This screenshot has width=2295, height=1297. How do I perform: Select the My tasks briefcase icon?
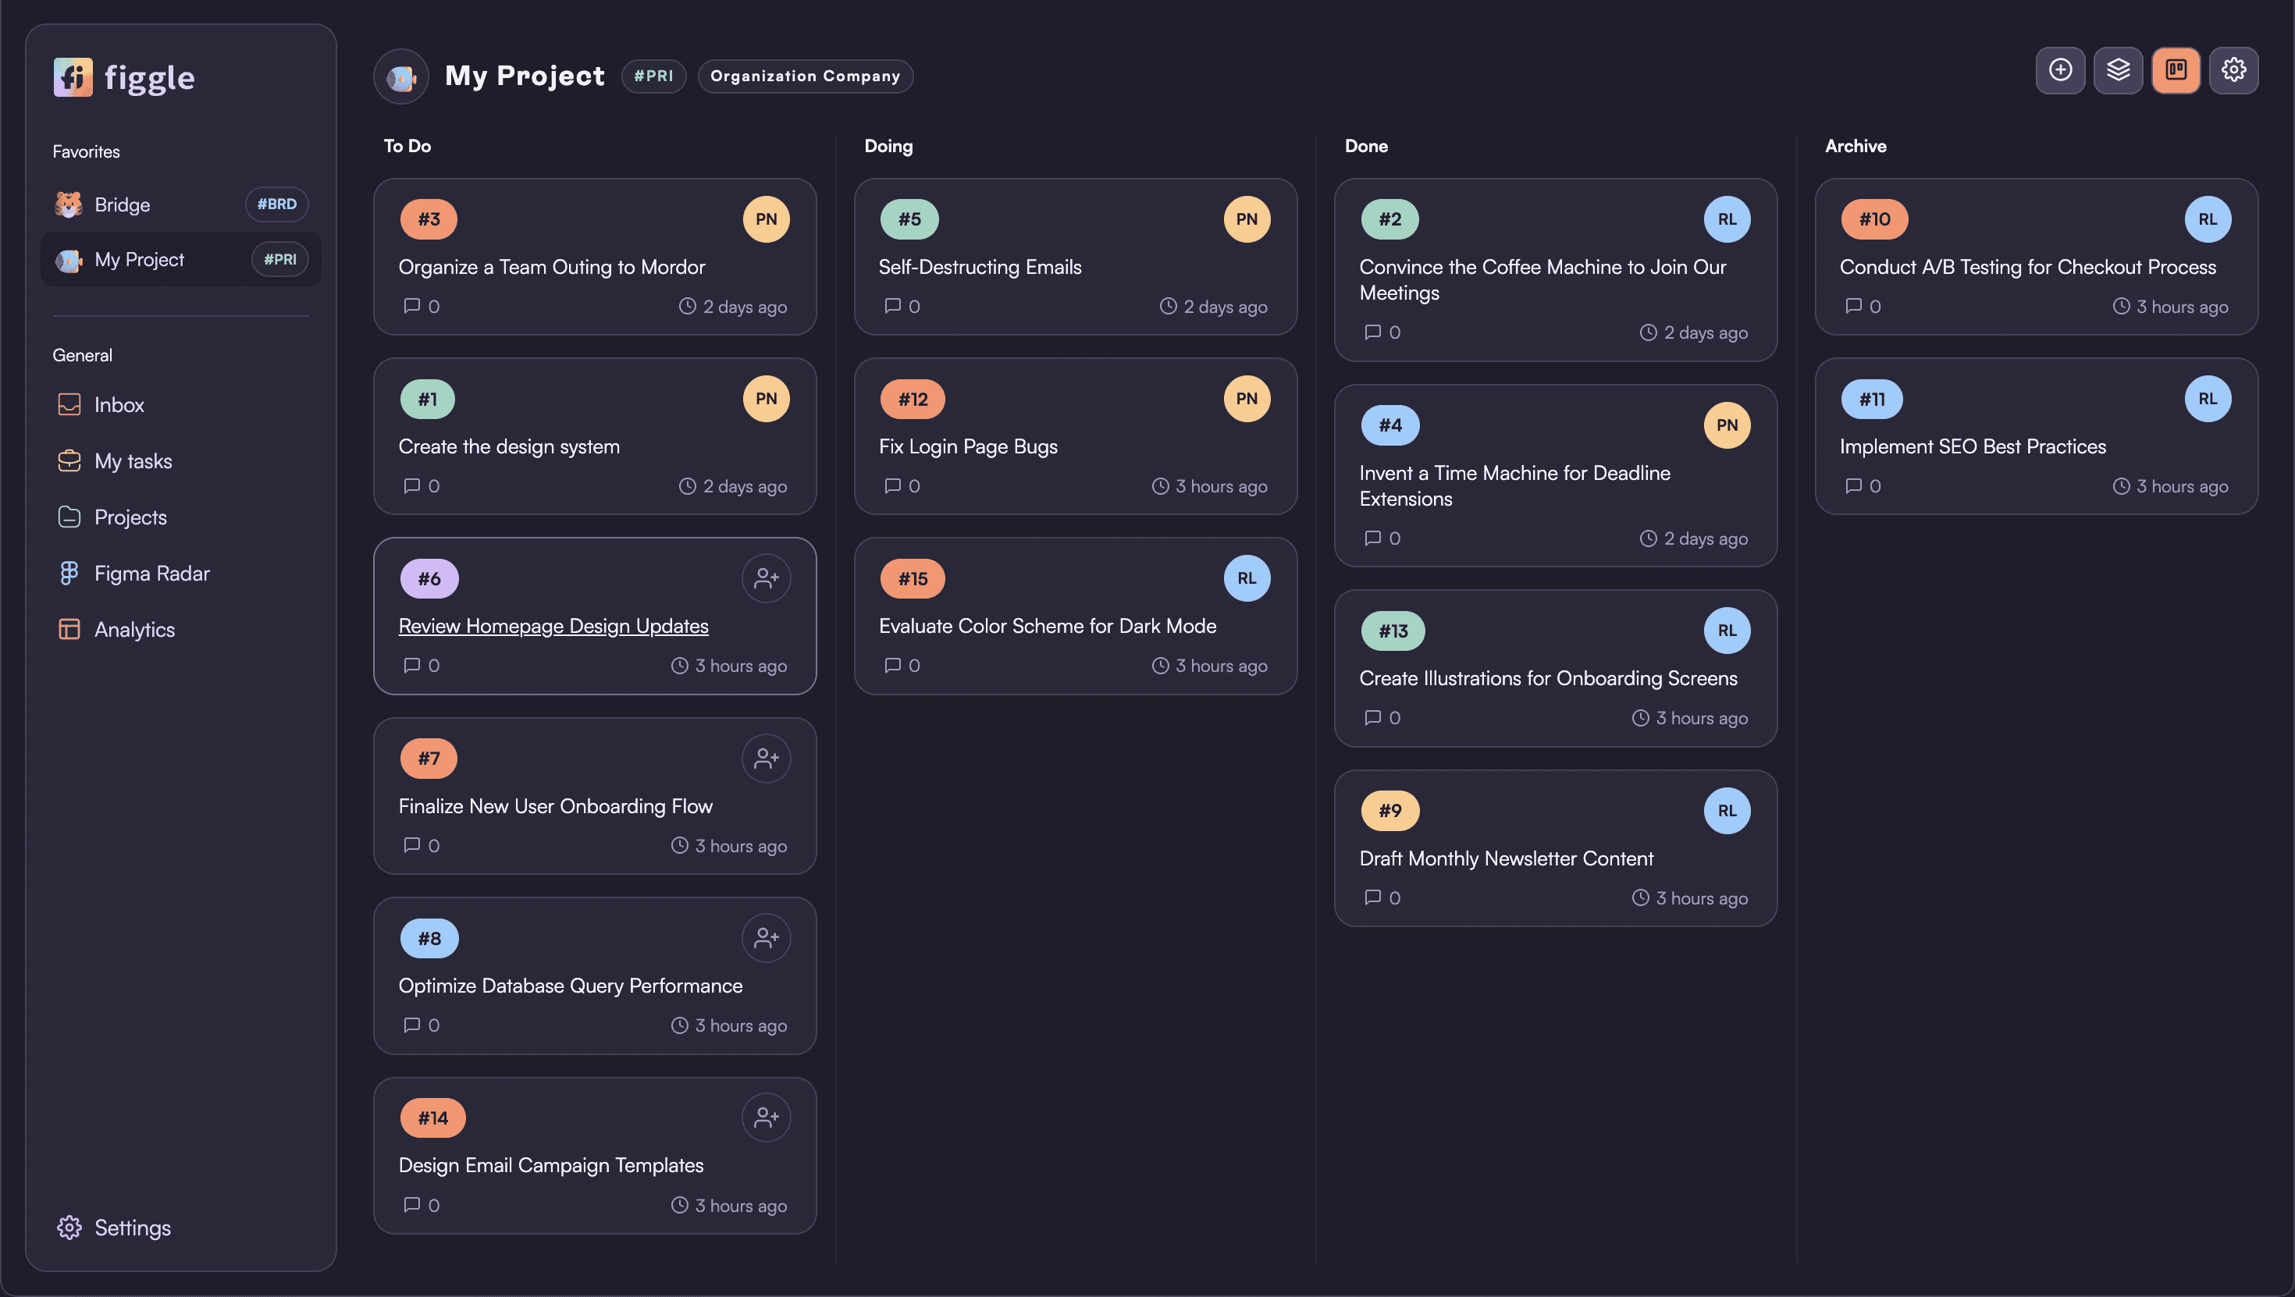69,460
